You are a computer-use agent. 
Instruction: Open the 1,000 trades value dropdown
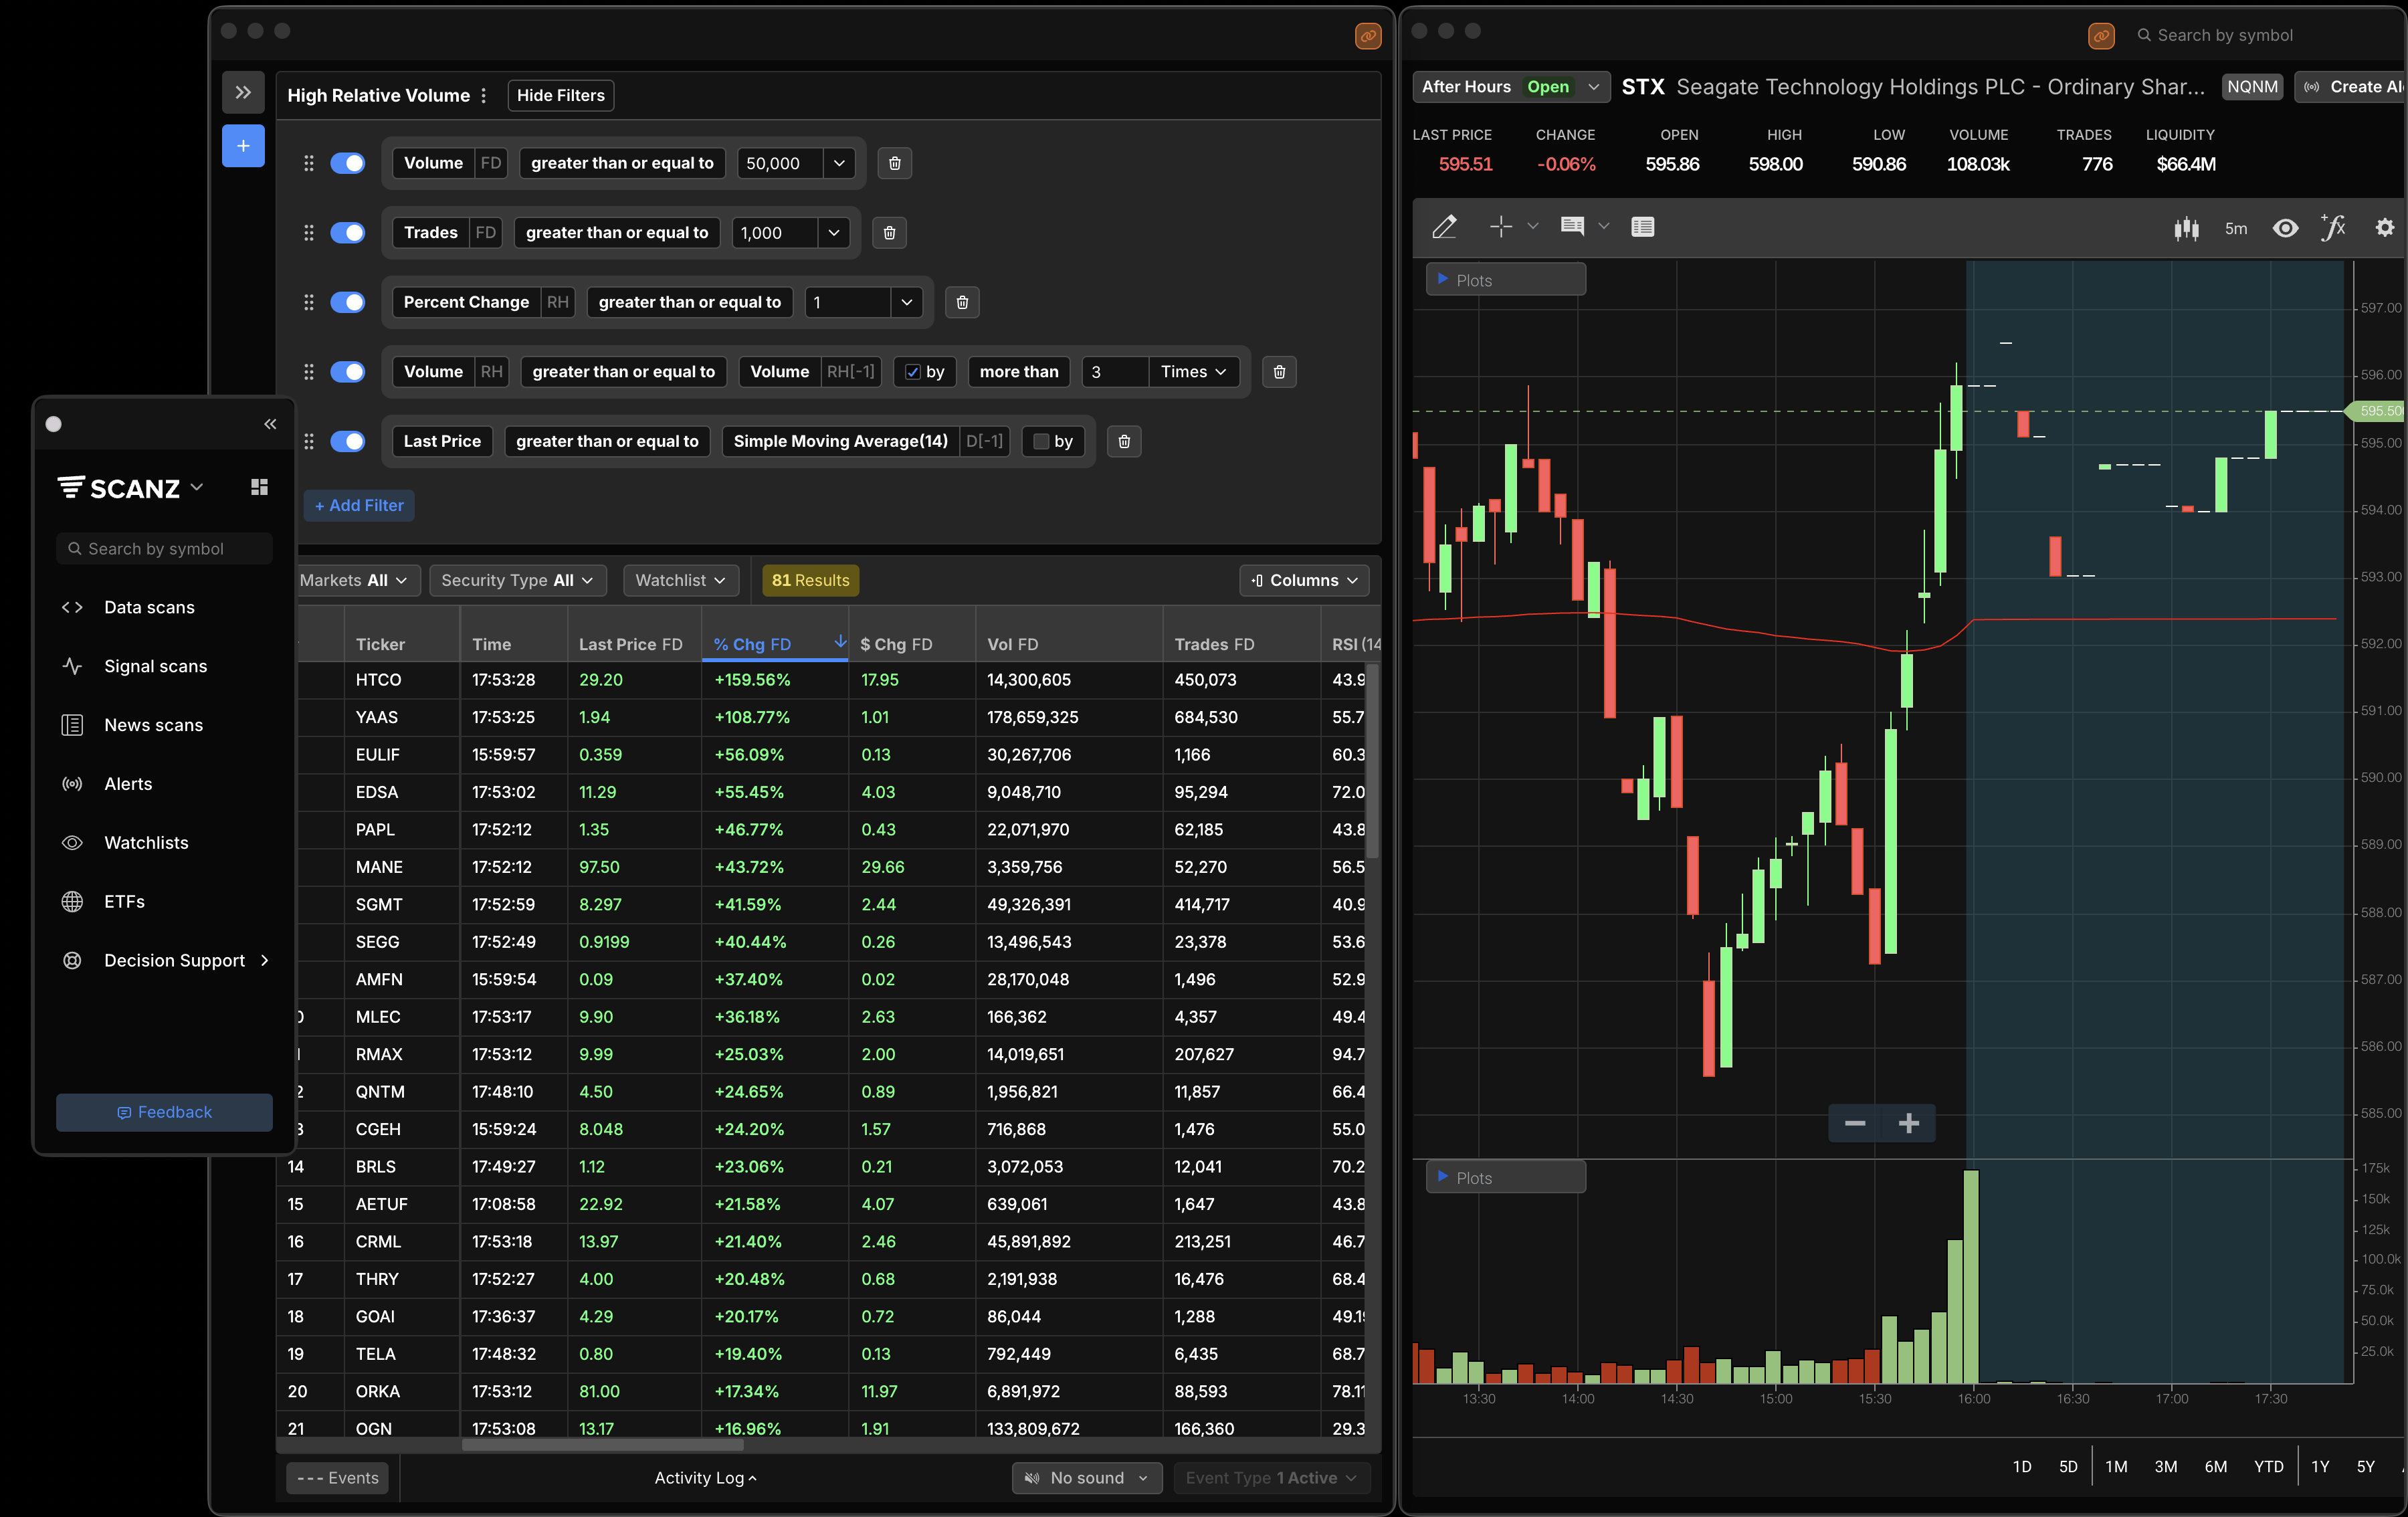tap(833, 233)
